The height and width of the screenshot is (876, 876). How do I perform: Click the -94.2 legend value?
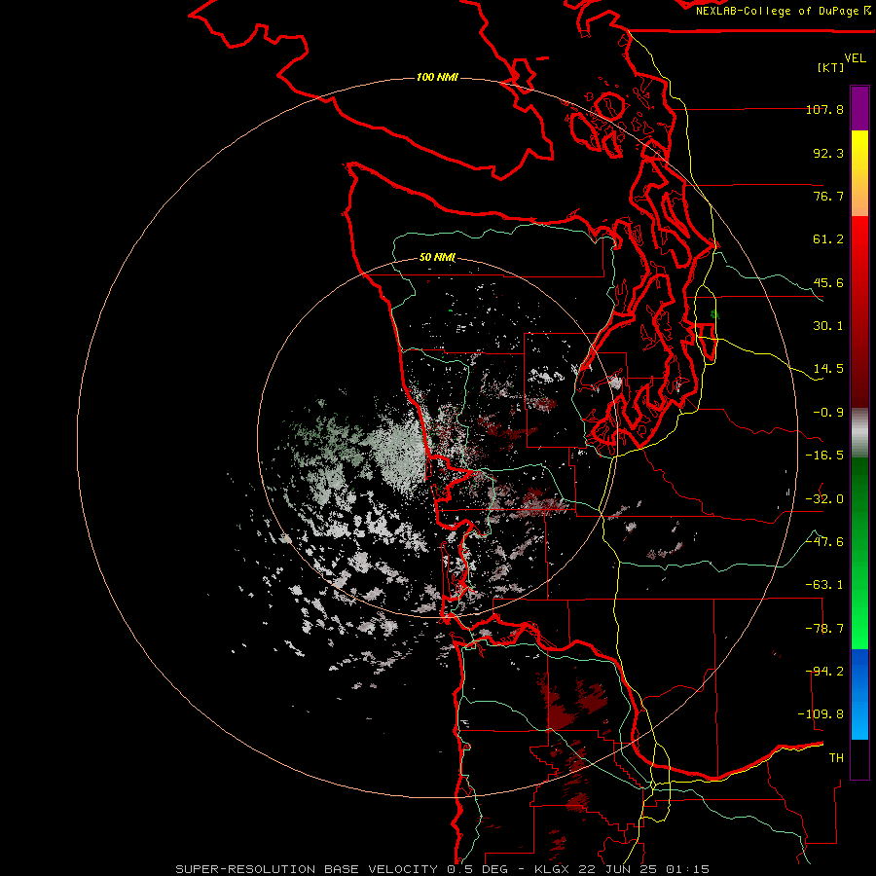click(x=824, y=672)
